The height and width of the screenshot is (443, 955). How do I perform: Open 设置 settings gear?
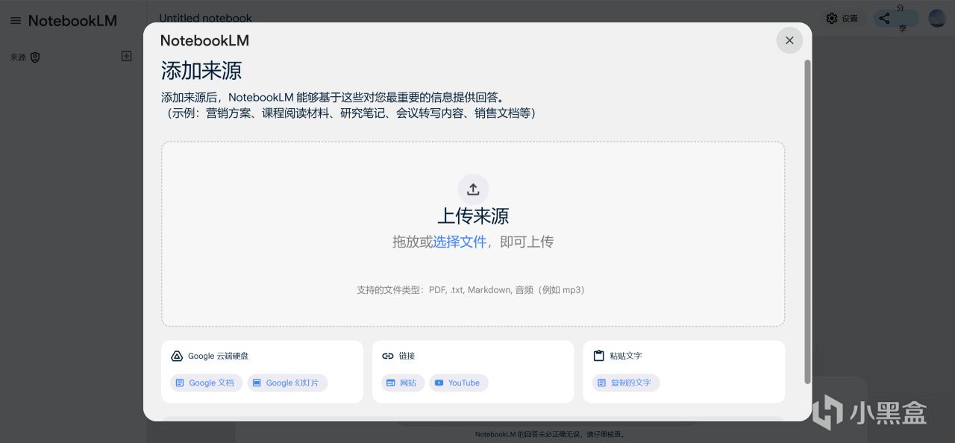click(x=842, y=19)
